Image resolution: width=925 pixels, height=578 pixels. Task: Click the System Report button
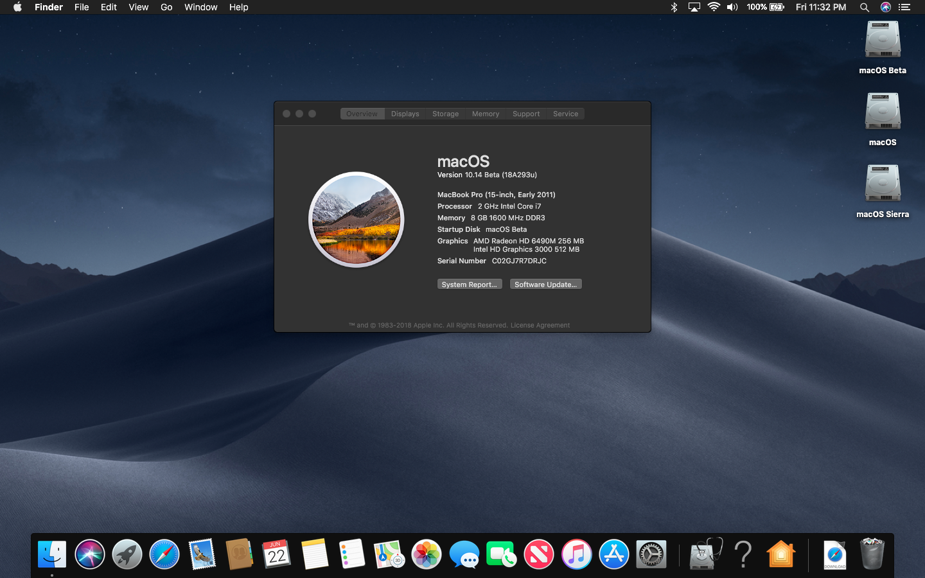click(x=470, y=285)
